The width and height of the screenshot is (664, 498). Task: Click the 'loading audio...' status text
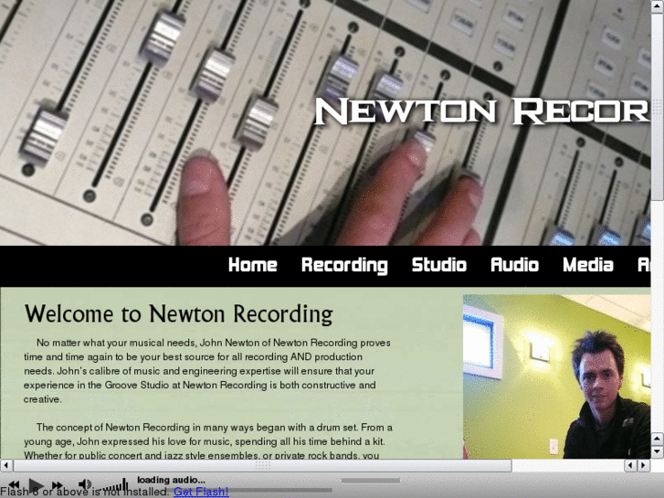point(171,480)
